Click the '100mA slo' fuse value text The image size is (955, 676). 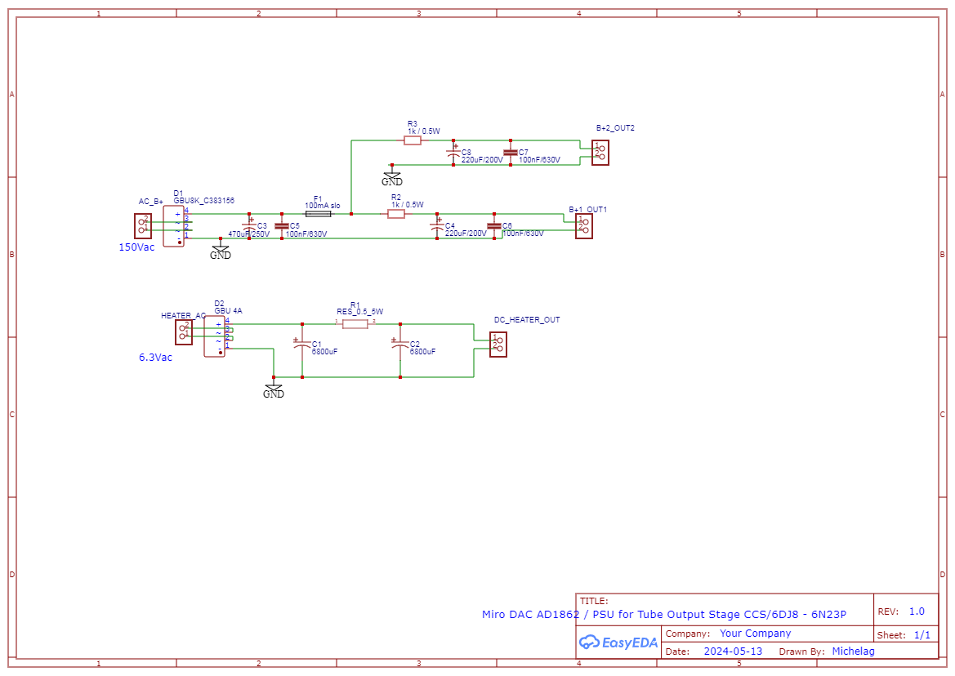[x=323, y=206]
